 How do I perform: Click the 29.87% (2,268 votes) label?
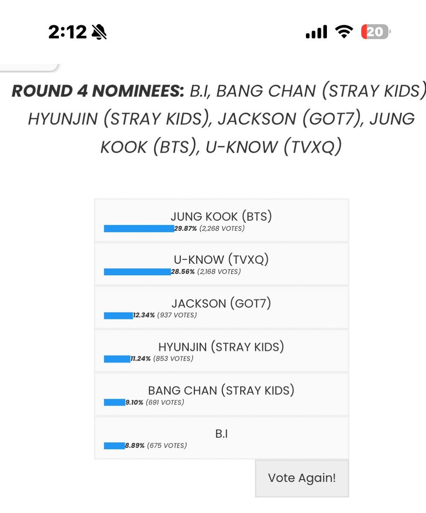click(209, 229)
